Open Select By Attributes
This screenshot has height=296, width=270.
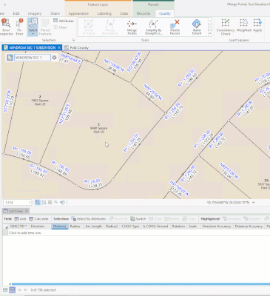89,219
